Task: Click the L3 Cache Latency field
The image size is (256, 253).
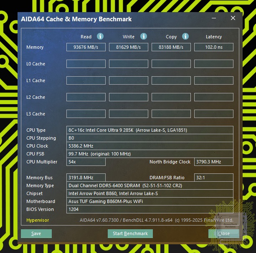Action: coord(214,114)
